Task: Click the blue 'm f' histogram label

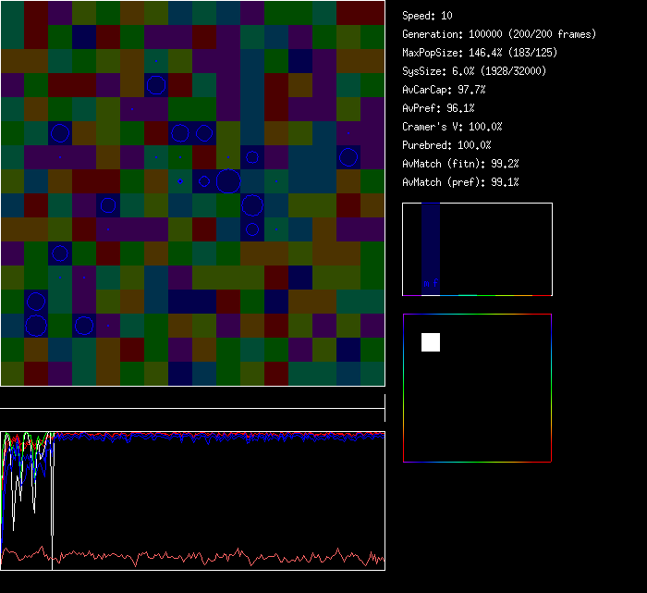Action: (x=431, y=283)
